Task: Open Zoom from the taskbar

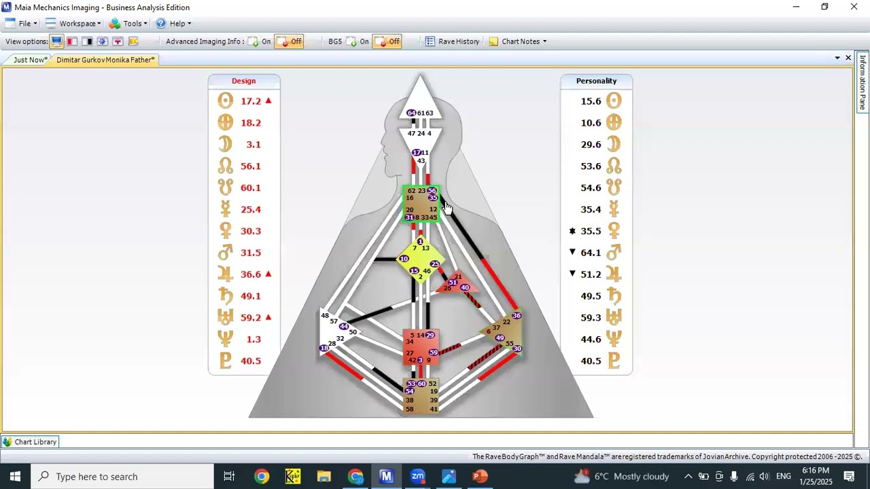Action: (x=417, y=476)
